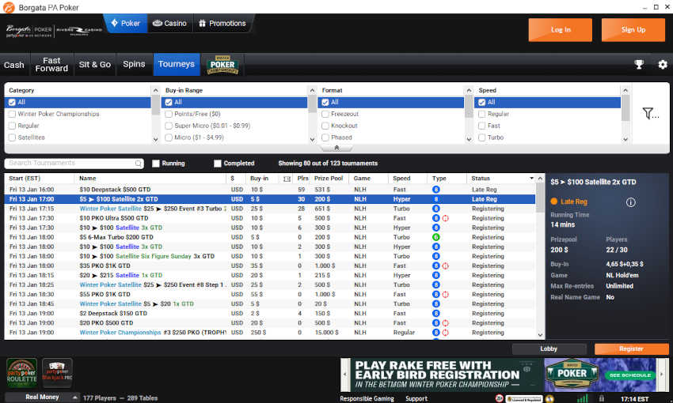
Task: Click the Log In button
Action: [x=560, y=29]
